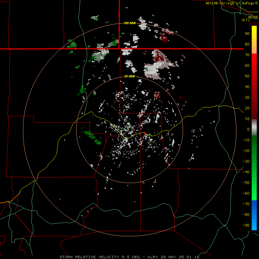259x259 pixels.
Task: Click the -50 value on the velocity scale
Action: pyautogui.click(x=246, y=183)
